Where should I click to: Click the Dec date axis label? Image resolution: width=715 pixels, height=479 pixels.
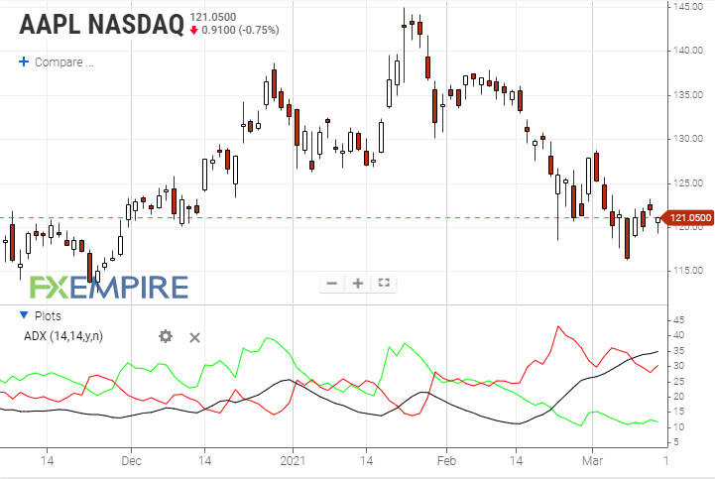click(x=131, y=461)
